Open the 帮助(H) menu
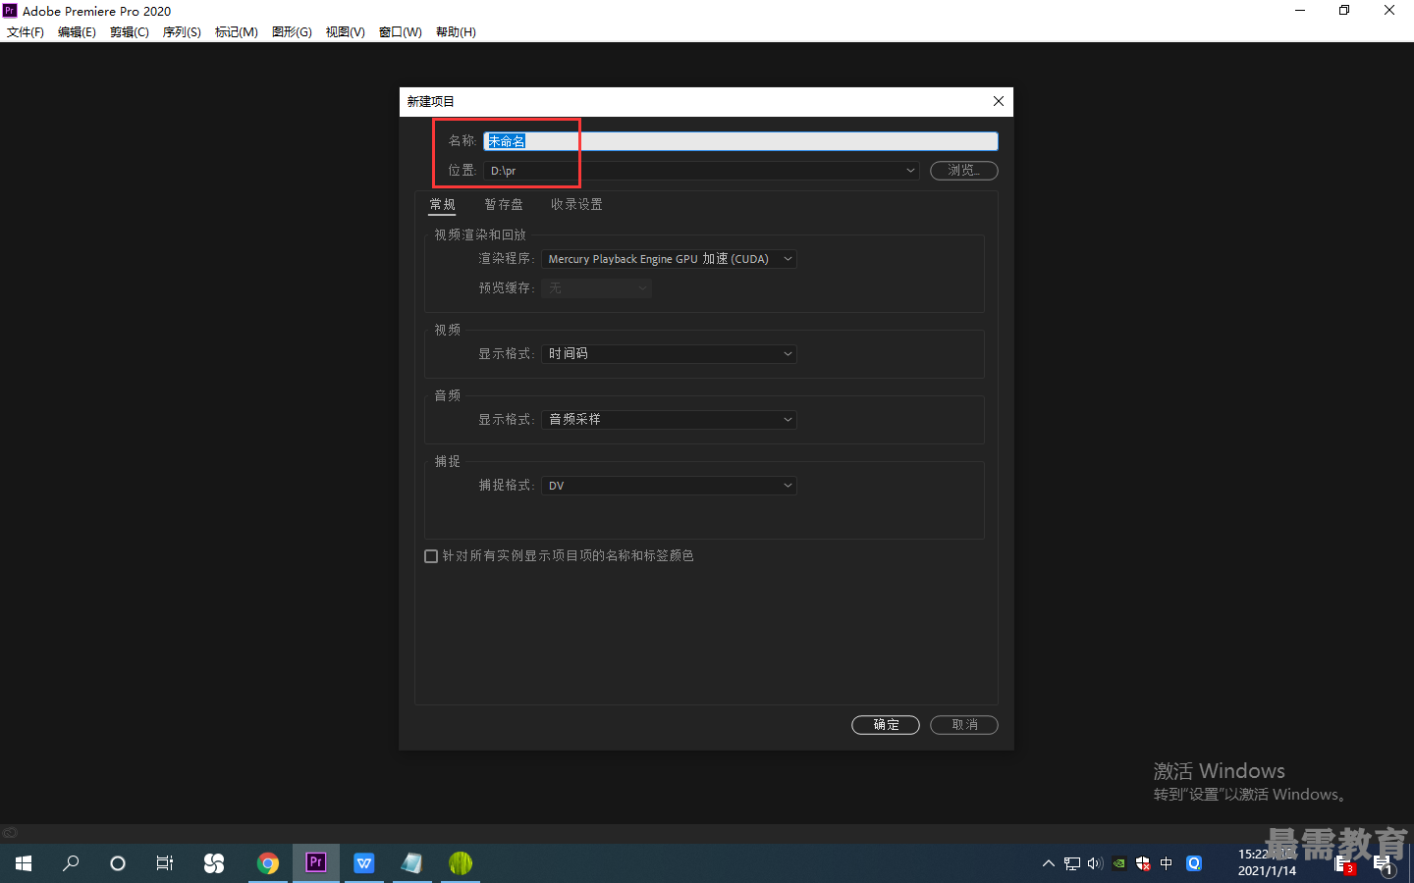The height and width of the screenshot is (883, 1414). click(x=456, y=32)
